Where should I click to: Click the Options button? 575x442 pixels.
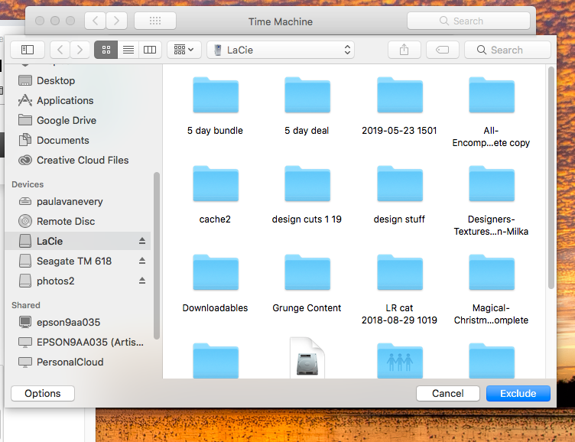[x=43, y=393]
